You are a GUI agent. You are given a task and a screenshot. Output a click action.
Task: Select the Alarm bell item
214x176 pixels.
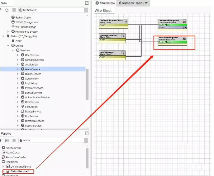pyautogui.click(x=19, y=41)
